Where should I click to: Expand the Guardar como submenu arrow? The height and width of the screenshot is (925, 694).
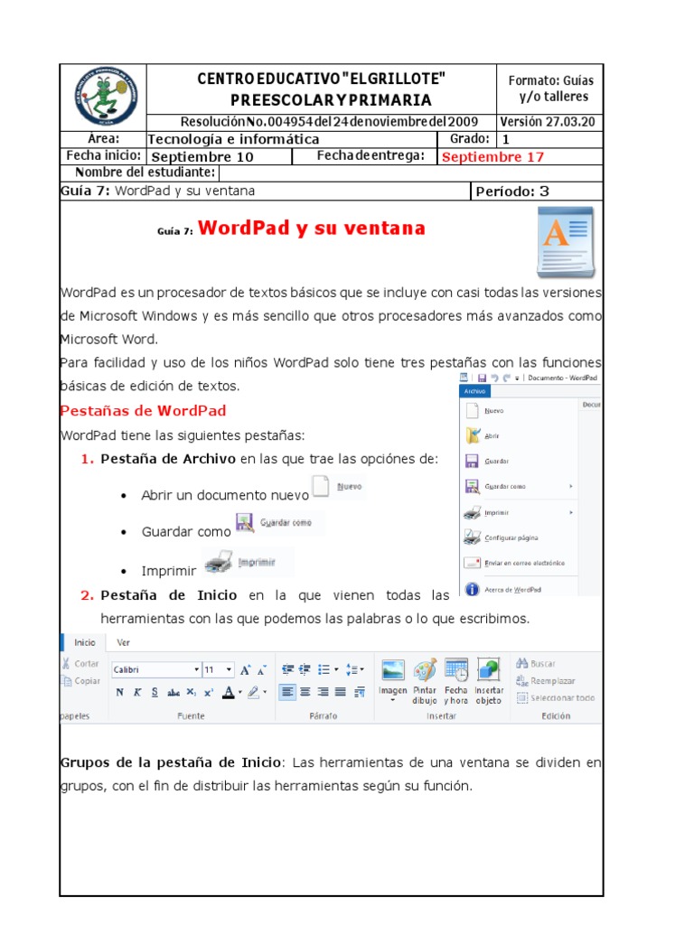point(571,487)
